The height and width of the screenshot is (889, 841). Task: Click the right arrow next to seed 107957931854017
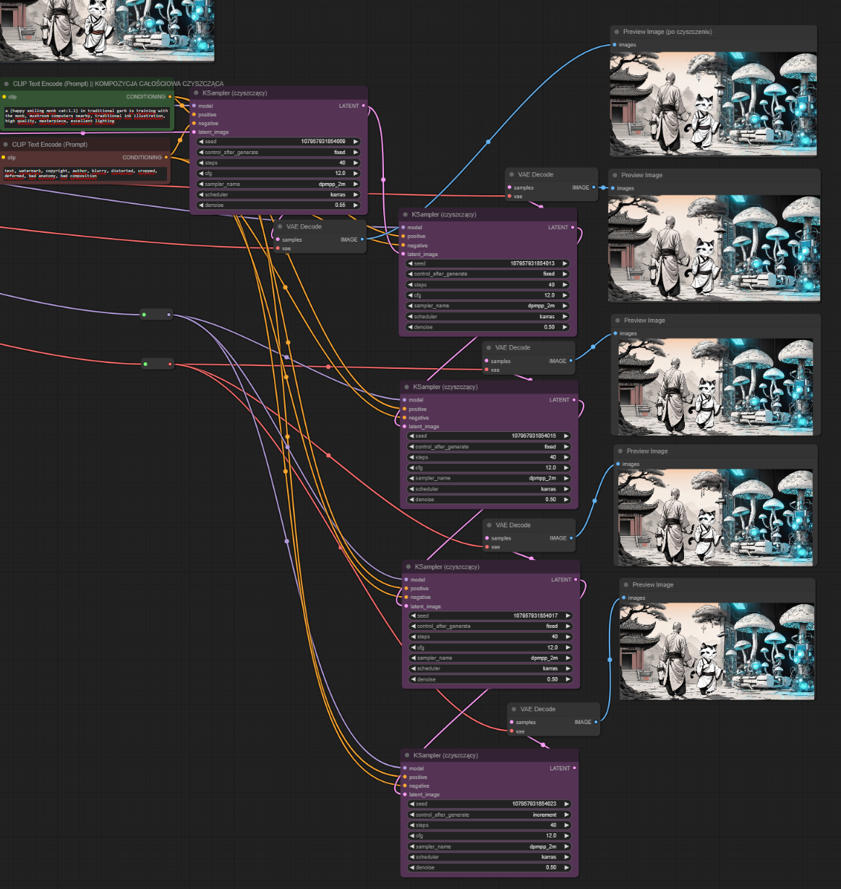click(x=568, y=616)
